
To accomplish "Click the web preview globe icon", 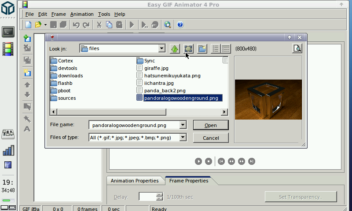I will pos(167,25).
